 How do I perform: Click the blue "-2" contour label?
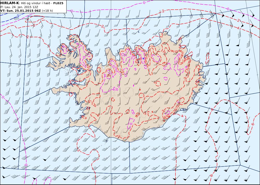(18, 16)
